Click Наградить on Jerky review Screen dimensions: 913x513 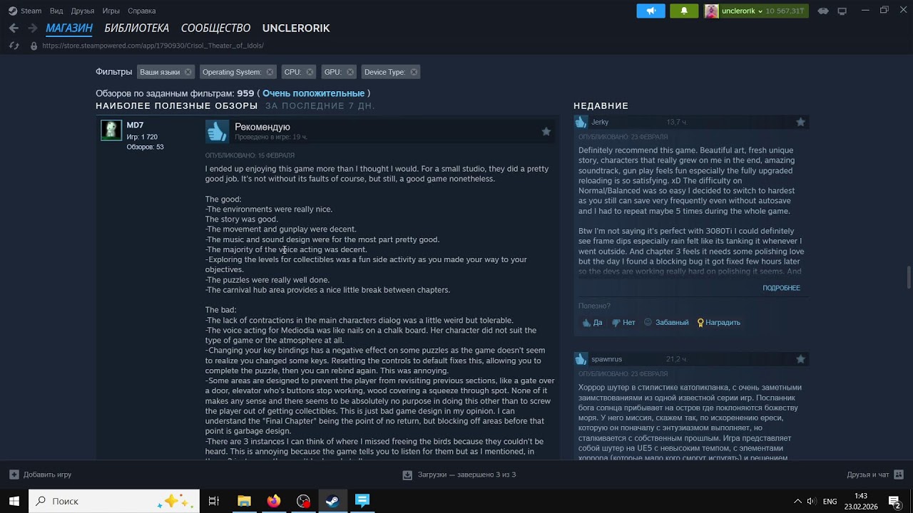(718, 323)
